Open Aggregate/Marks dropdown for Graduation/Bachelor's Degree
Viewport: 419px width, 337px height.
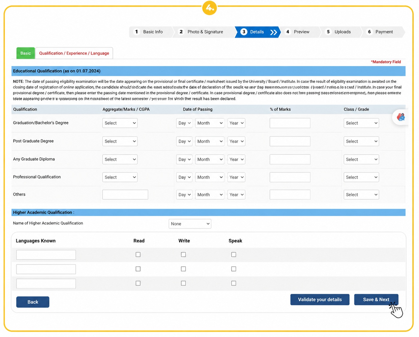pyautogui.click(x=120, y=123)
